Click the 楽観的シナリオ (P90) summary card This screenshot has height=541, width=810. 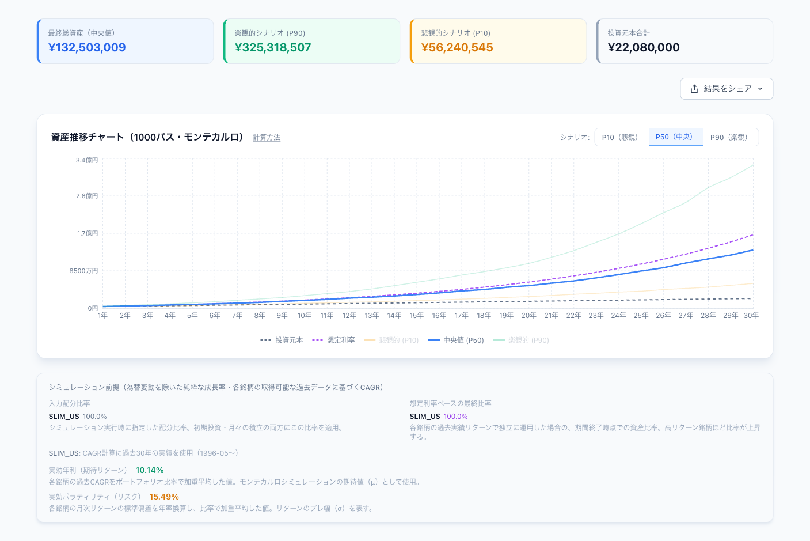pyautogui.click(x=311, y=41)
